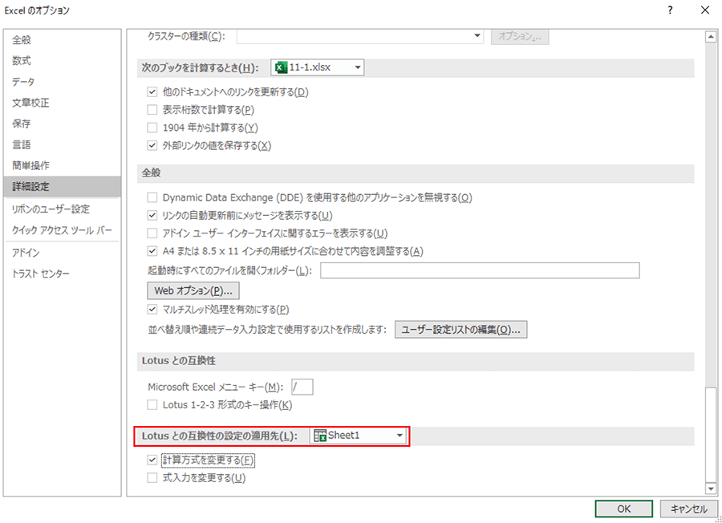Click the scrollbar down arrow

click(x=711, y=489)
